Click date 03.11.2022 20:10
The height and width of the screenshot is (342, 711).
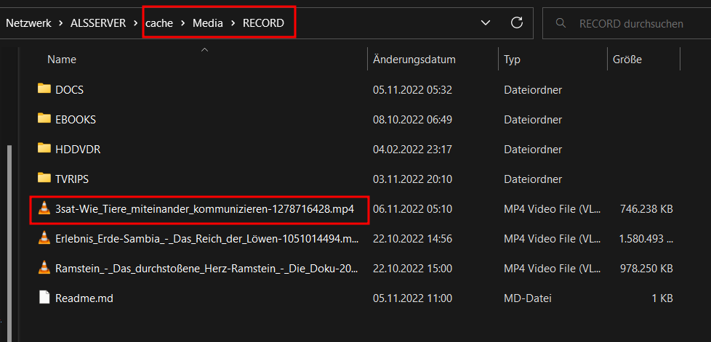point(412,179)
